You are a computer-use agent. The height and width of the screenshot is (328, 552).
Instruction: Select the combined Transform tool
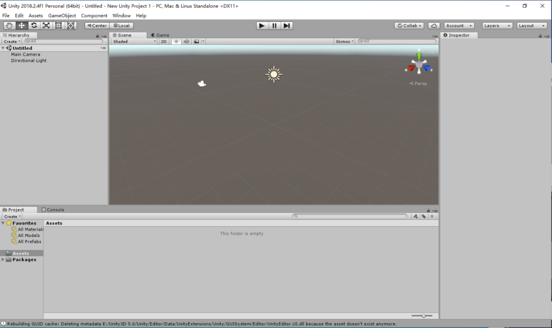click(x=71, y=26)
